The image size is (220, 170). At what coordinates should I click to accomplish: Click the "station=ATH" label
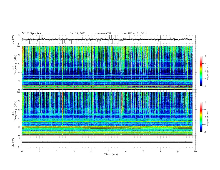(x=103, y=33)
